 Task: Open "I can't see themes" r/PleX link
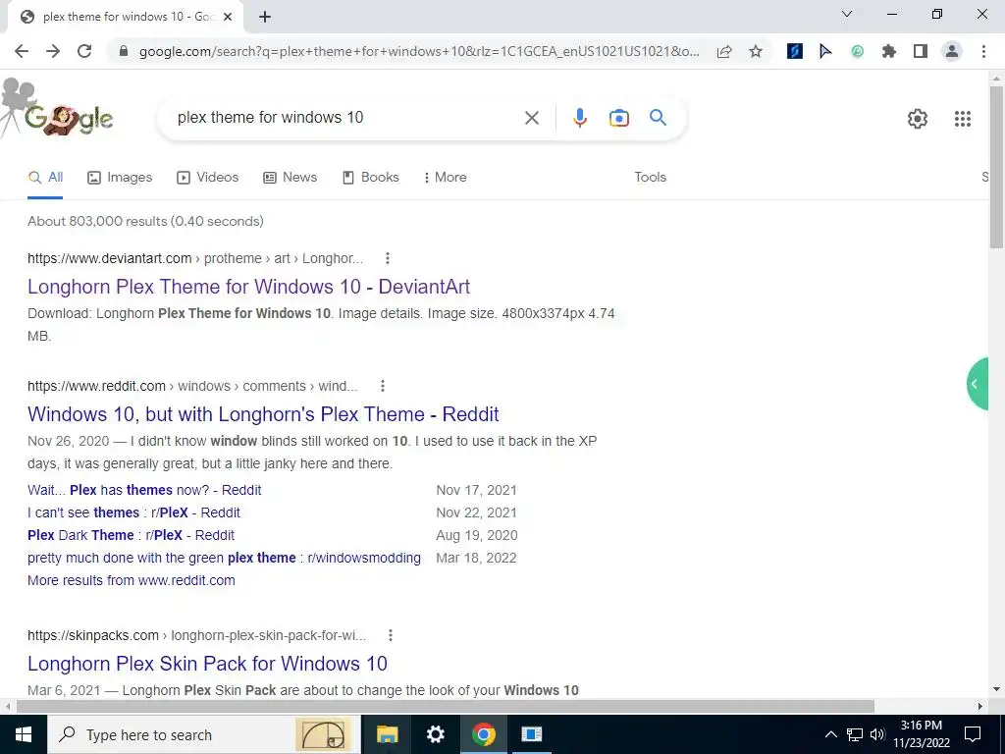point(133,512)
